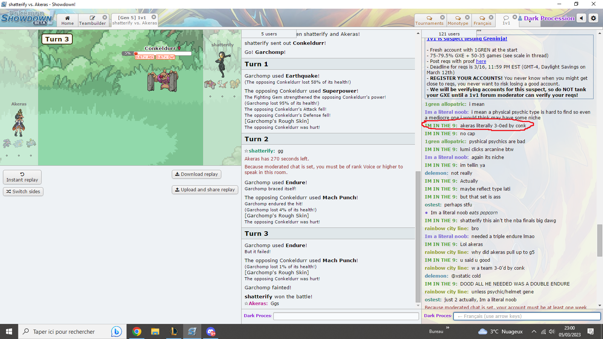Click '1gren allopatric:' username saying 'i mean'
603x339 pixels.
(x=445, y=104)
